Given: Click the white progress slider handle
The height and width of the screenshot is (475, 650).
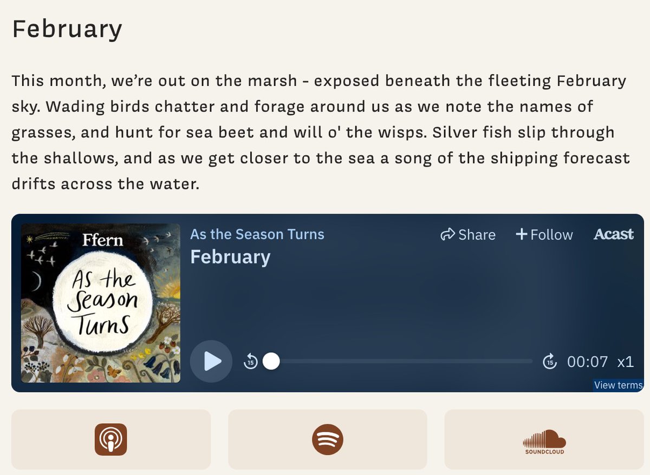Looking at the screenshot, I should click(x=271, y=361).
